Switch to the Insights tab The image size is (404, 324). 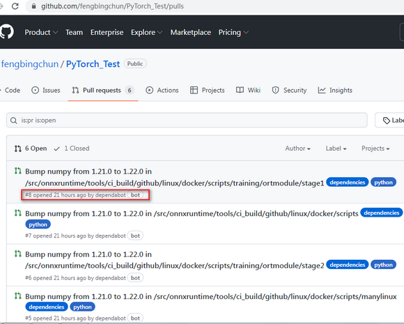[x=335, y=90]
